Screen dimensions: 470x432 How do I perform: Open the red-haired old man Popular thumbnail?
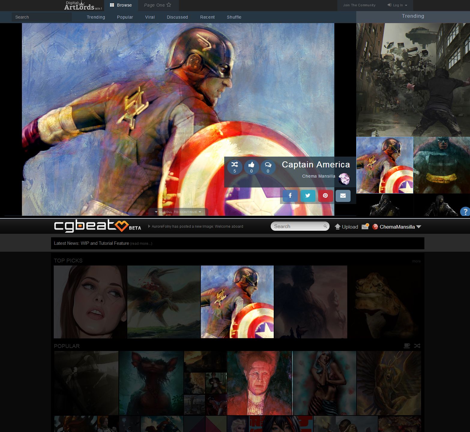pyautogui.click(x=259, y=383)
